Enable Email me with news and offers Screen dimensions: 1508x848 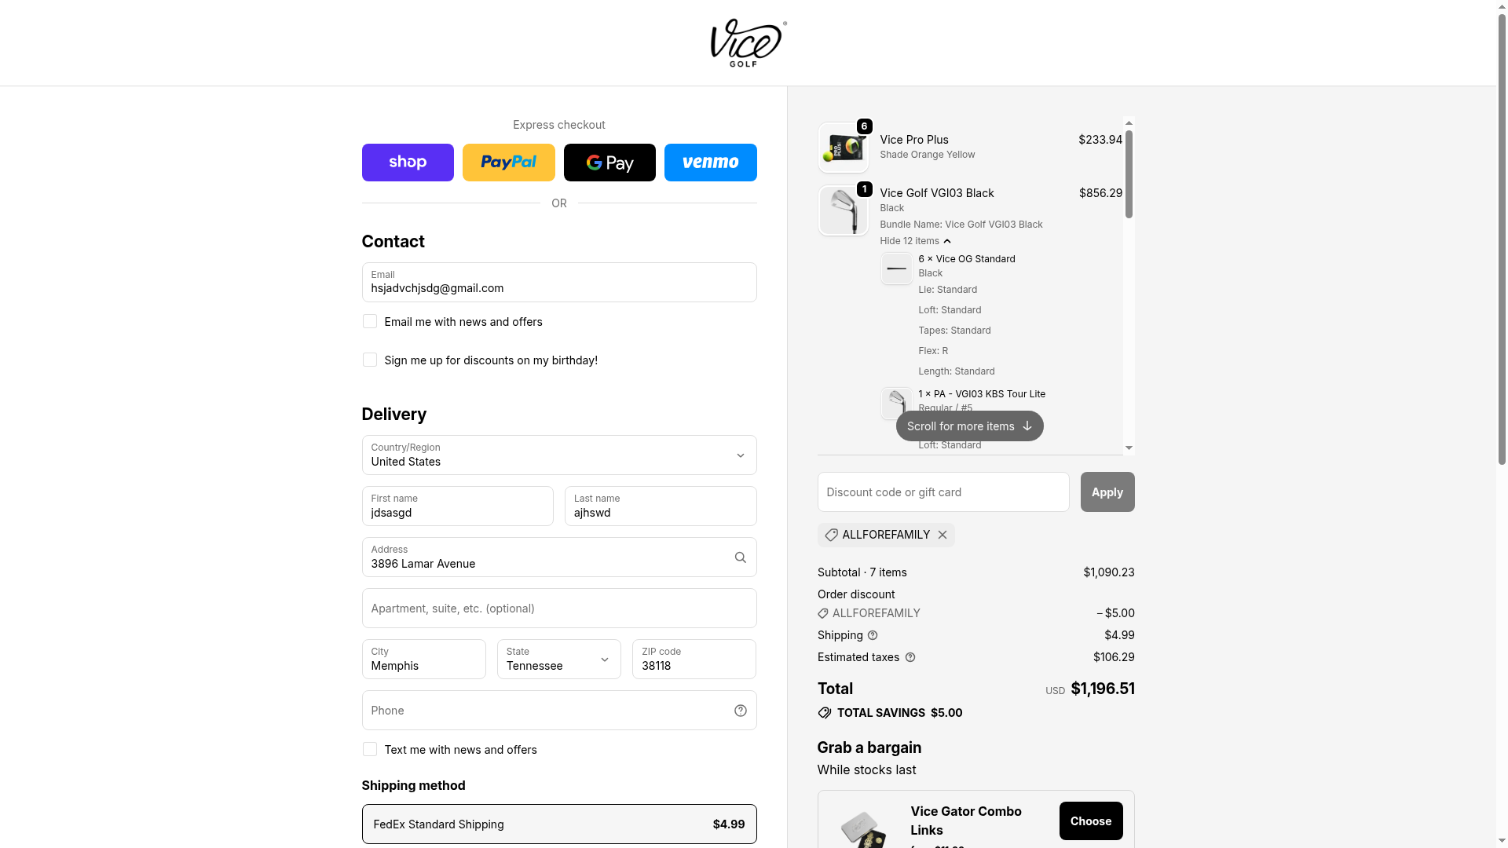(x=370, y=322)
